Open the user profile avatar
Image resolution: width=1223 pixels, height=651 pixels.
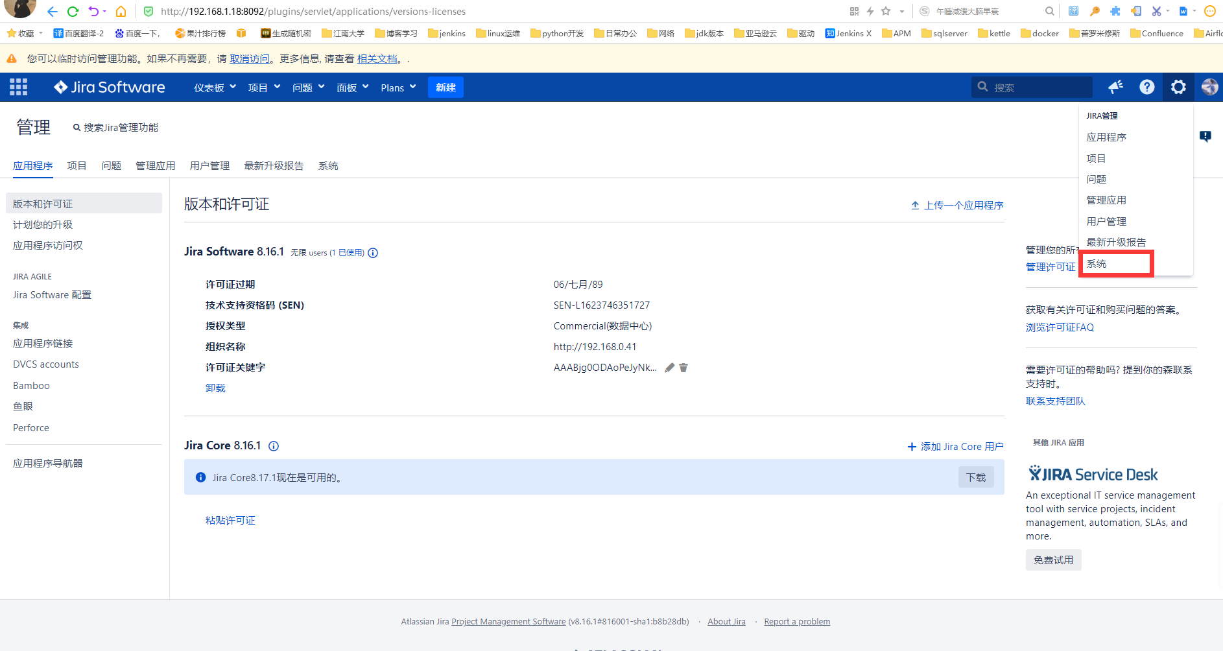click(1209, 87)
